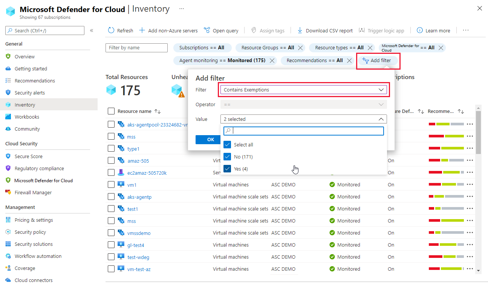Sort by Resource name column arrows
The image size is (488, 288).
(158, 111)
